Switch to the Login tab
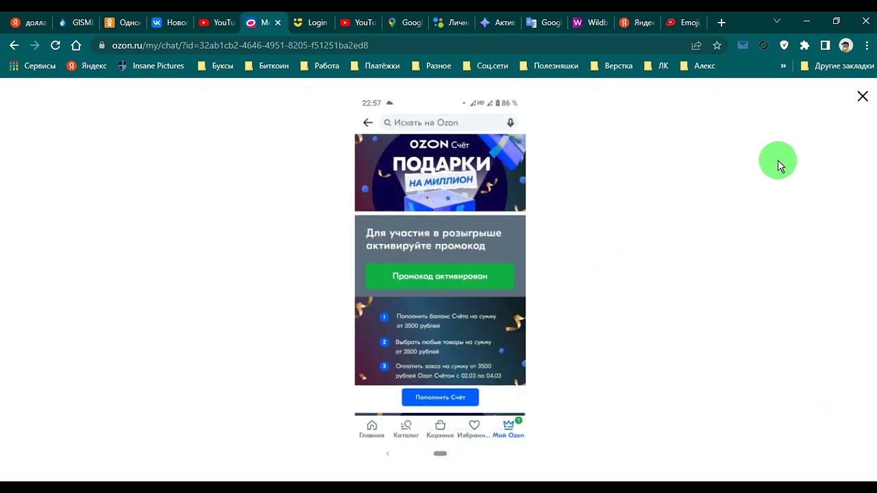877x493 pixels. (310, 23)
